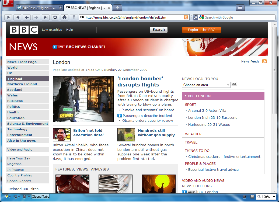
Task: Open Arsenal 3-0 Aston Villa result
Action: click(207, 110)
